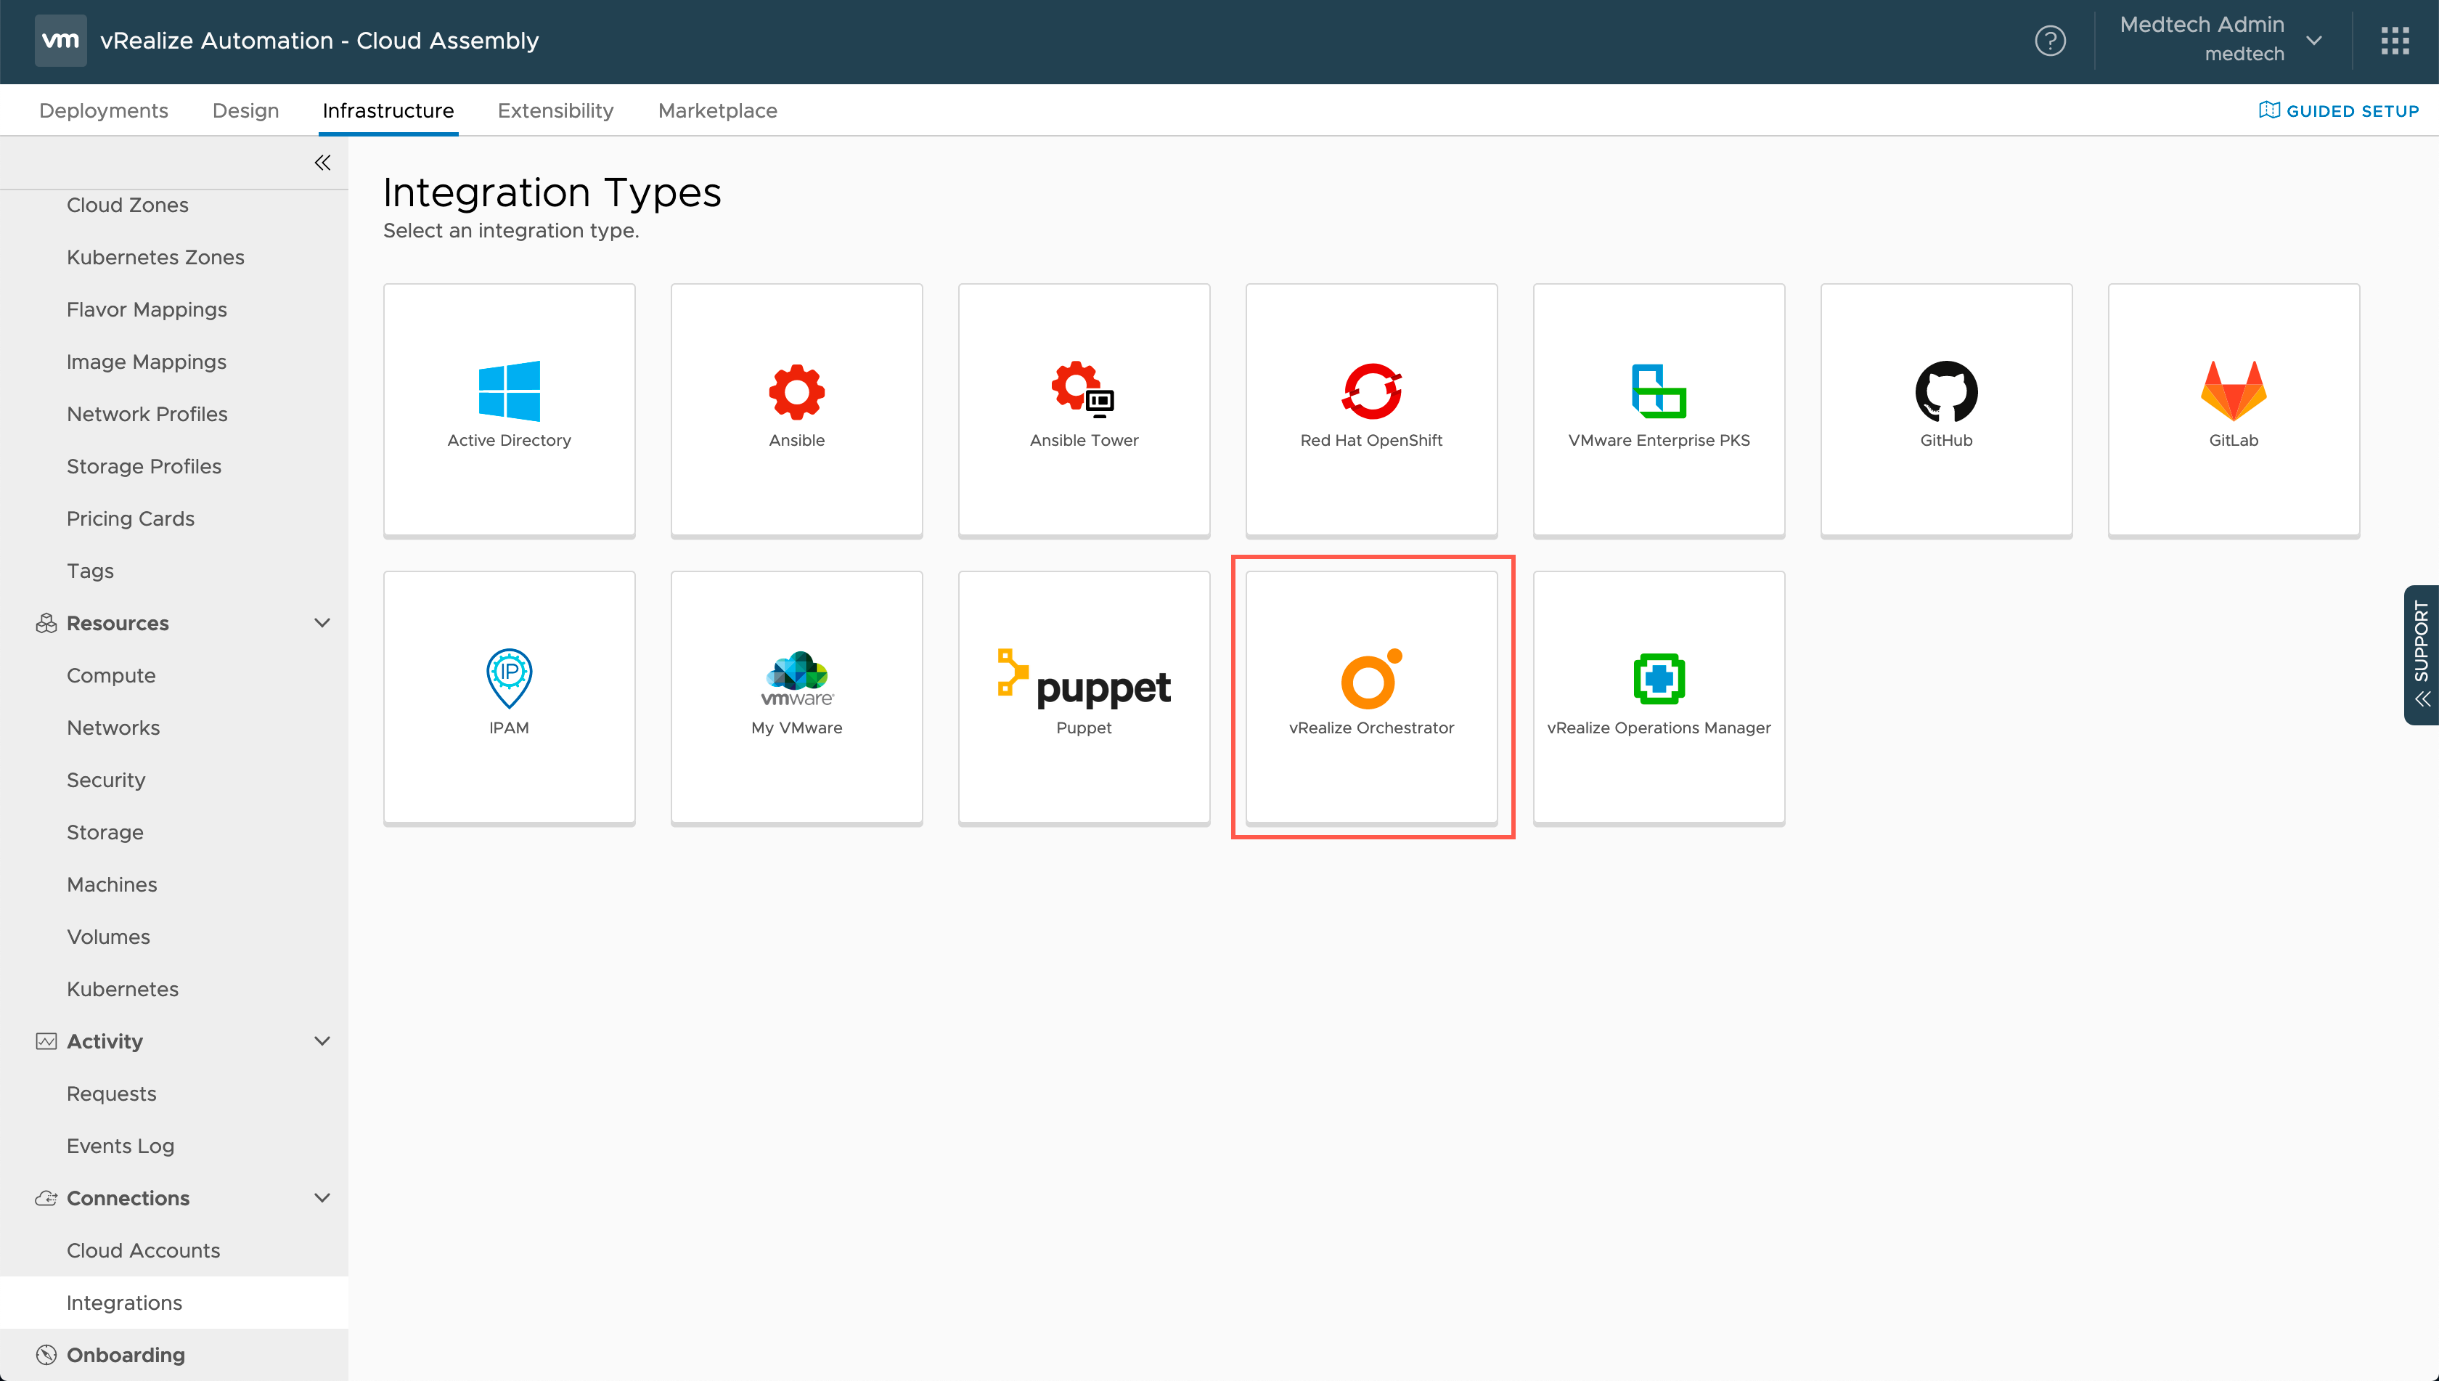This screenshot has width=2439, height=1381.
Task: Select the GitHub integration tile
Action: [1946, 409]
